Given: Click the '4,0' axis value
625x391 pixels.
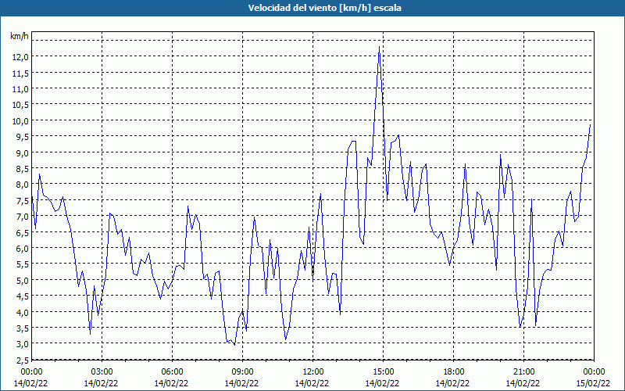Looking at the screenshot, I should click(23, 312).
